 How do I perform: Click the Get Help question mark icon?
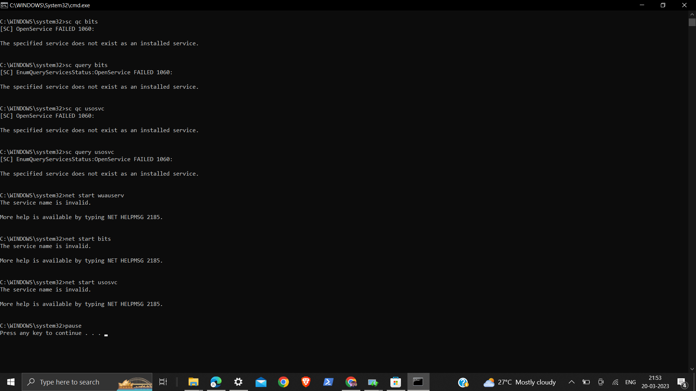[463, 382]
